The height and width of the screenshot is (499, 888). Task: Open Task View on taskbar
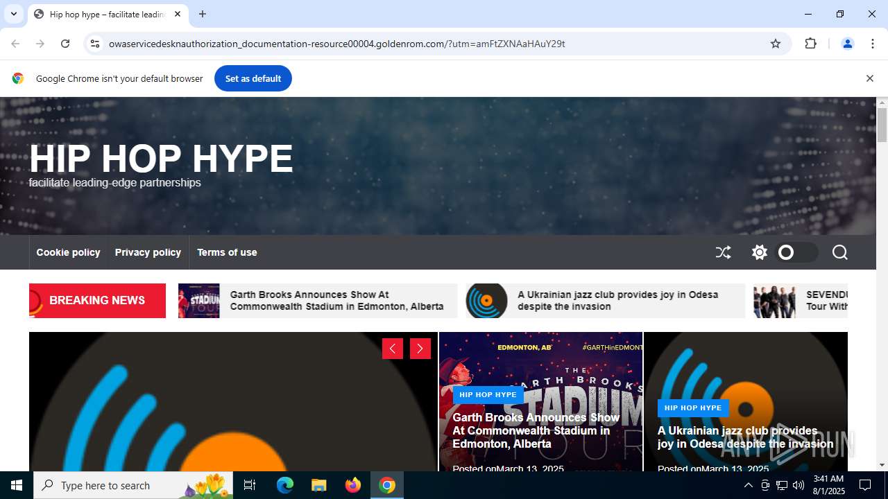[250, 485]
